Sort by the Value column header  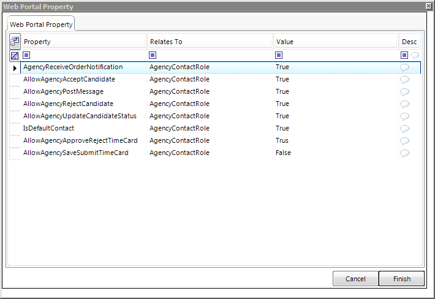point(336,42)
